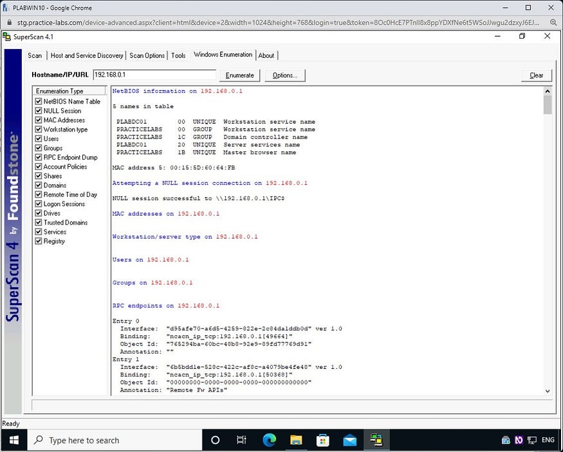Open the About tab
The width and height of the screenshot is (563, 452).
(x=266, y=55)
